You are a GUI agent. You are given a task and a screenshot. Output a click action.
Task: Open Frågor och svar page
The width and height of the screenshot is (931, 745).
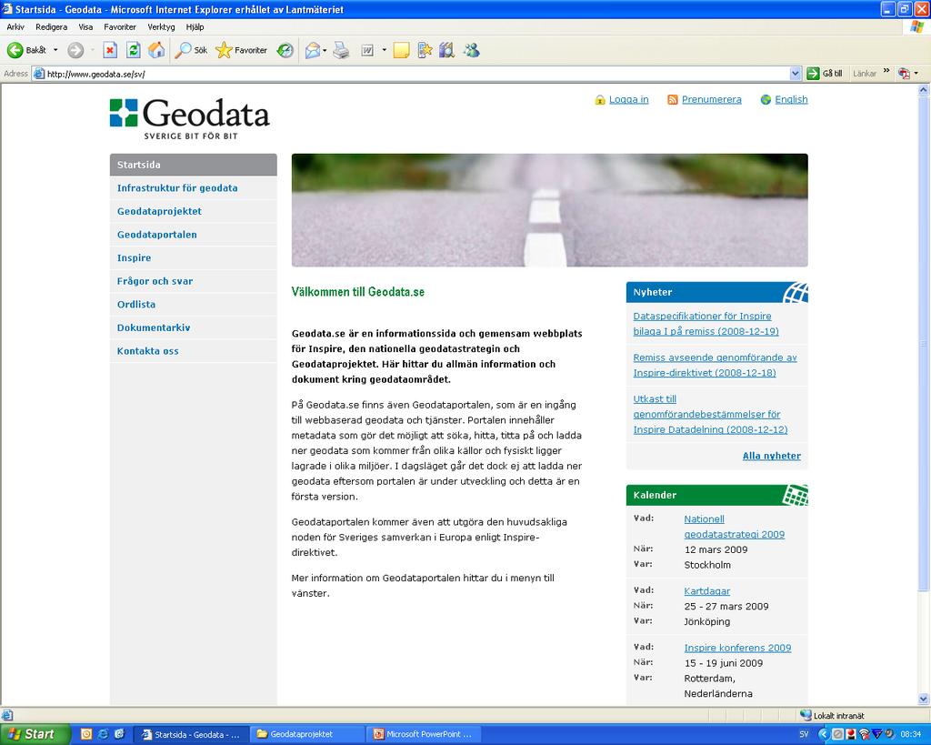[155, 281]
